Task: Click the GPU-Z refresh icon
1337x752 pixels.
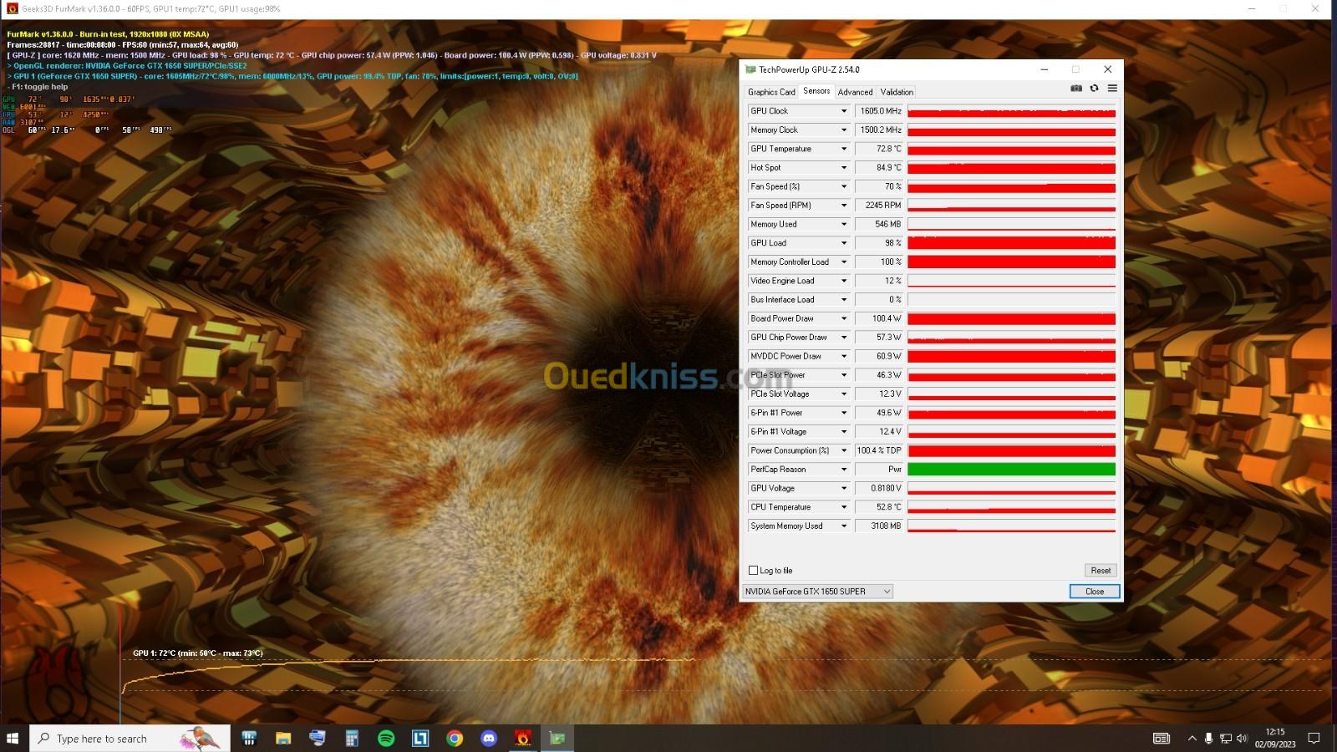Action: (x=1094, y=88)
